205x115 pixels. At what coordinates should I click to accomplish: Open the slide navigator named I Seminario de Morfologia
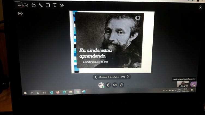tap(109, 77)
